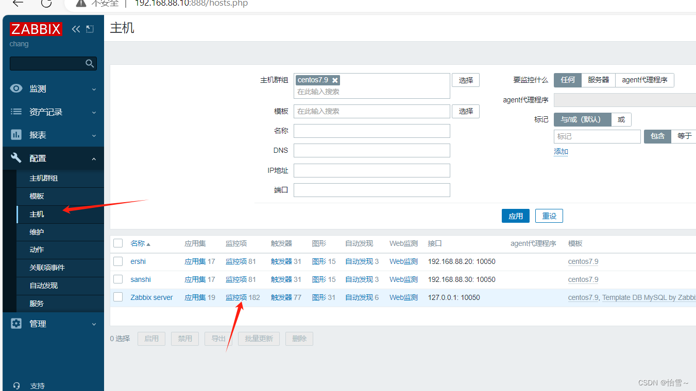The image size is (696, 391).
Task: Click the eye icon for 监测
Action: pyautogui.click(x=16, y=88)
